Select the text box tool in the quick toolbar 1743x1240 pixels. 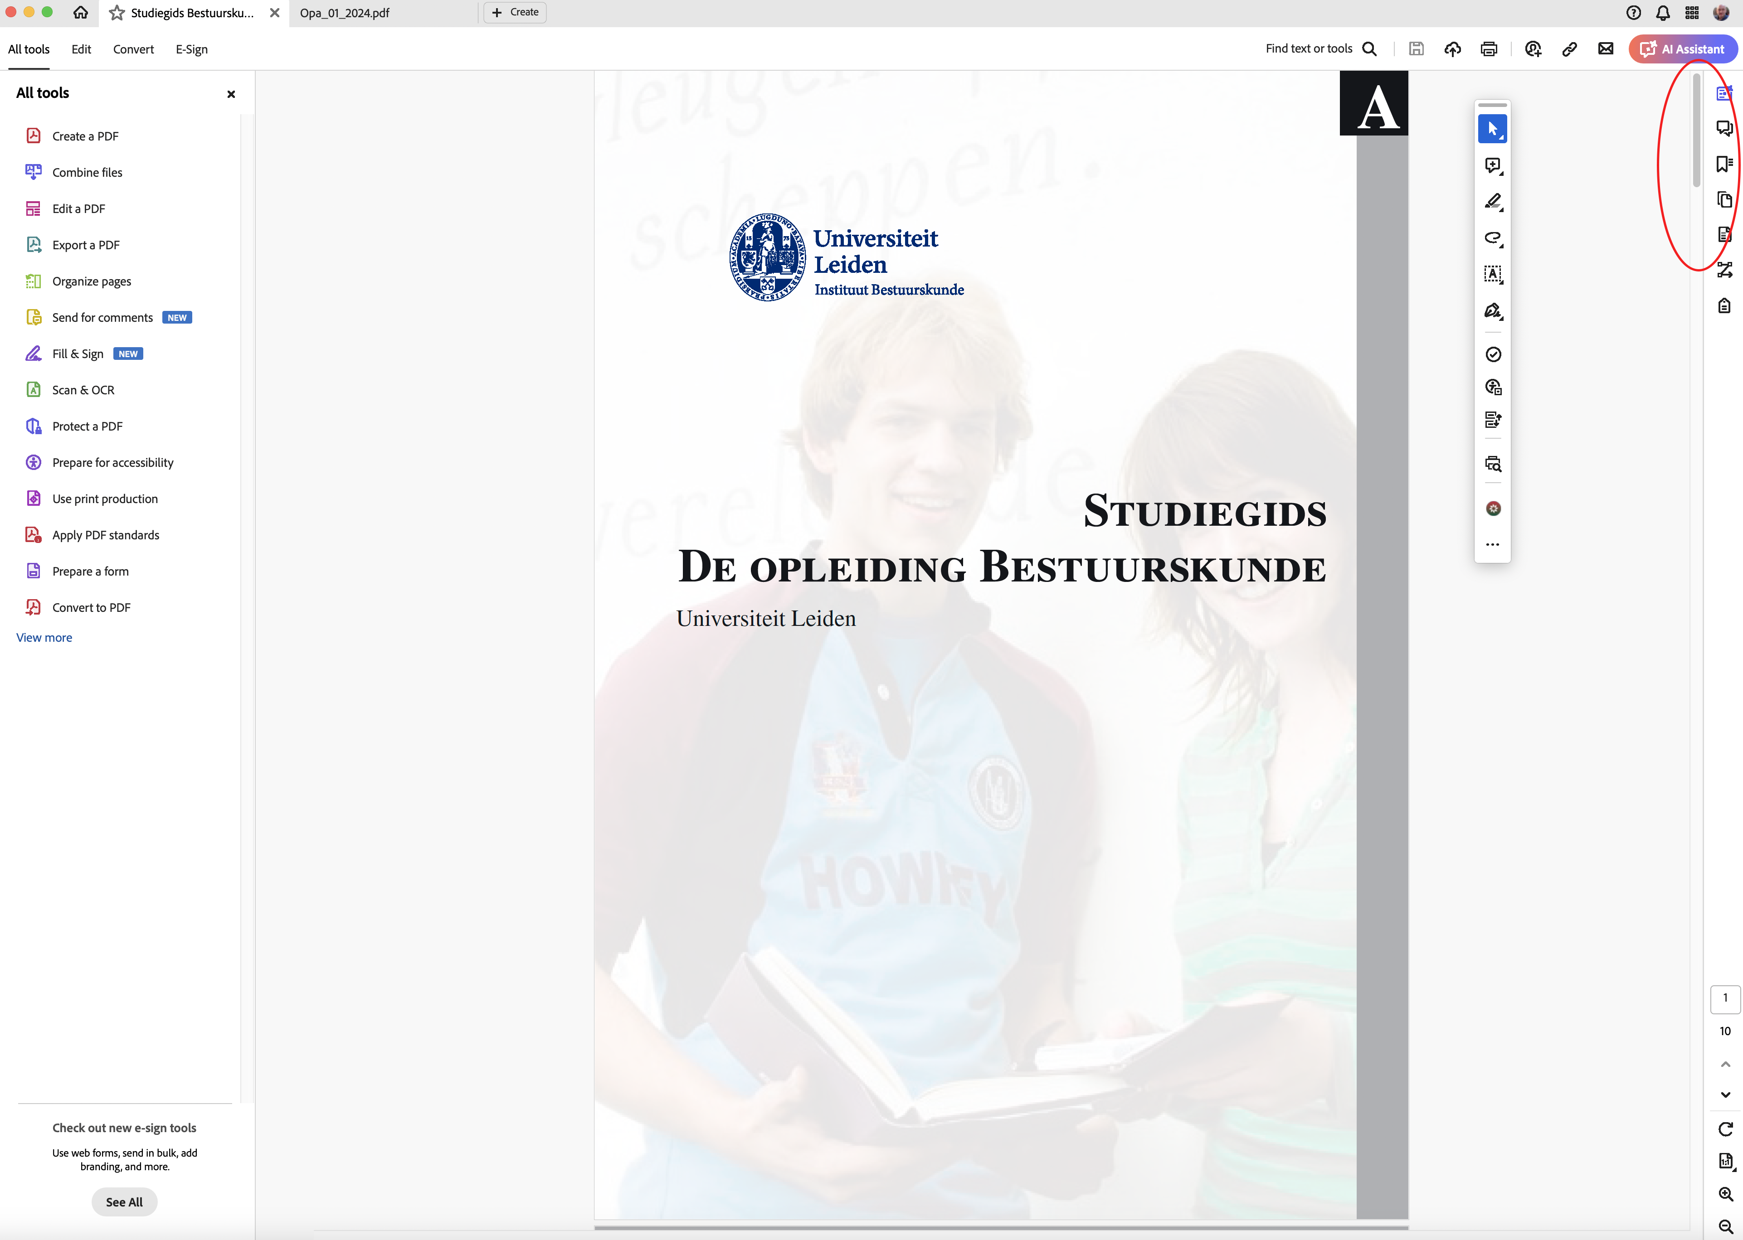(x=1492, y=274)
